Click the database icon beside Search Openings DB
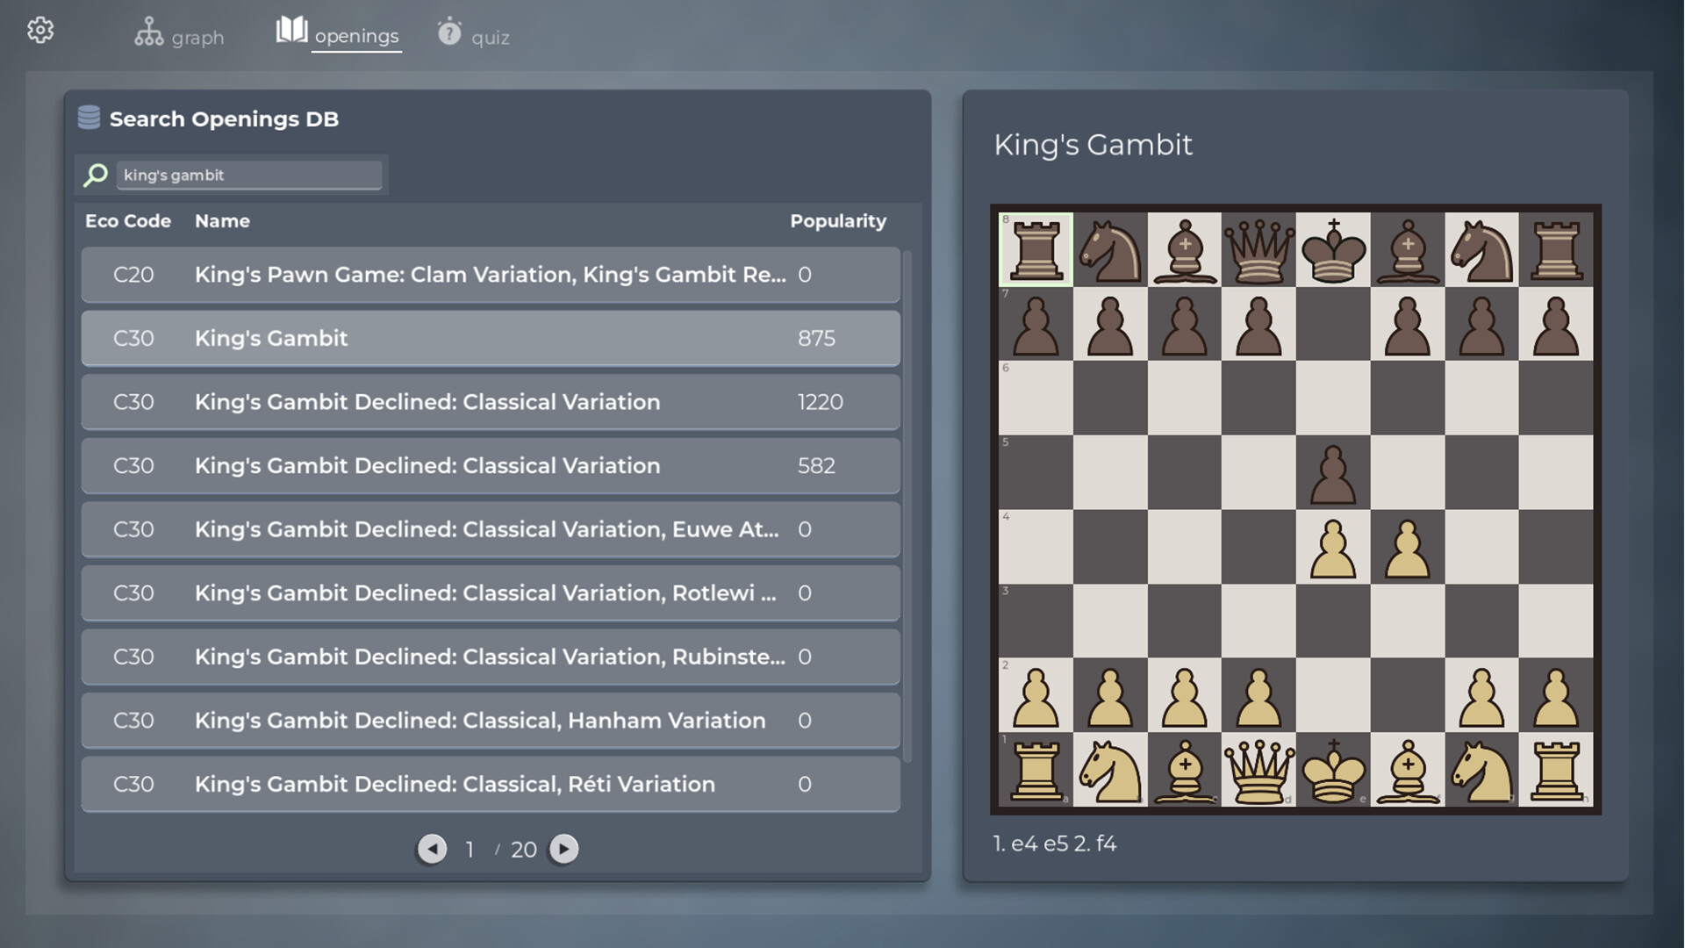 [x=89, y=117]
